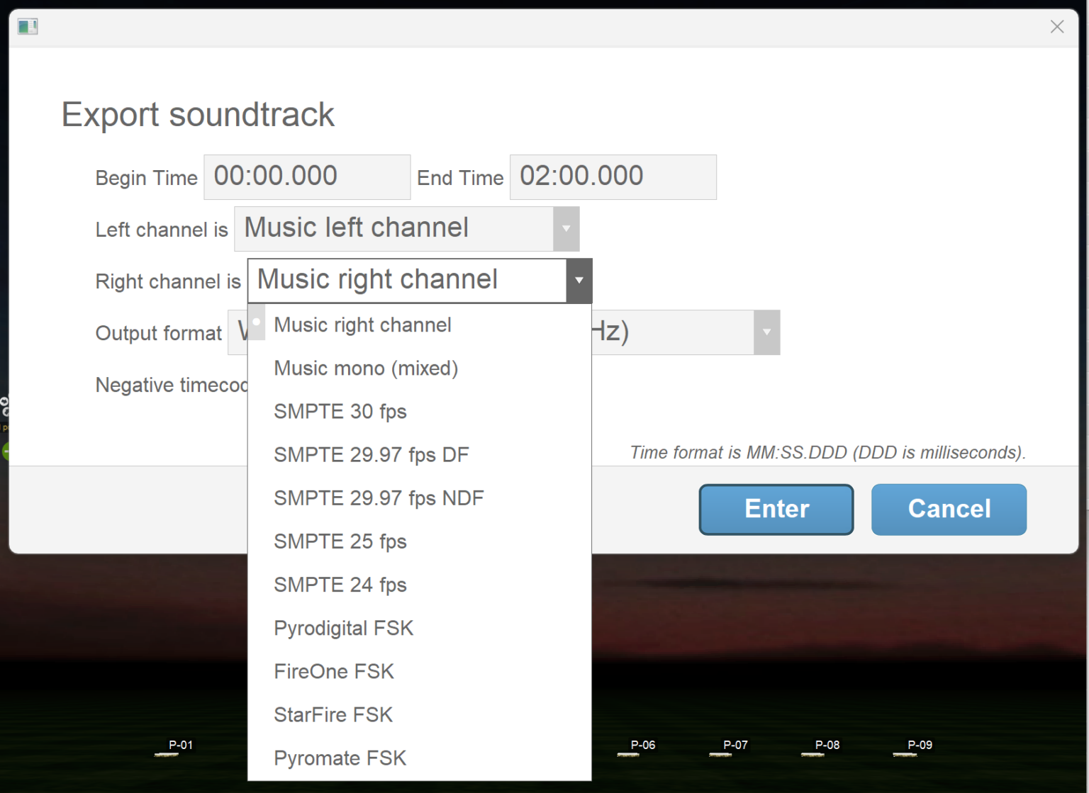Select Music mono (mixed) for right channel
This screenshot has width=1089, height=793.
[366, 369]
